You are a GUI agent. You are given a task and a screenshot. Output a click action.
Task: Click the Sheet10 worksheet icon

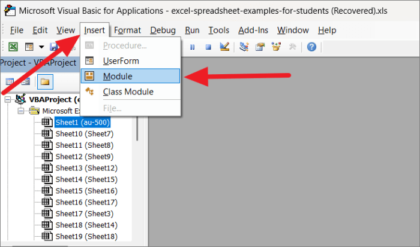tap(47, 133)
